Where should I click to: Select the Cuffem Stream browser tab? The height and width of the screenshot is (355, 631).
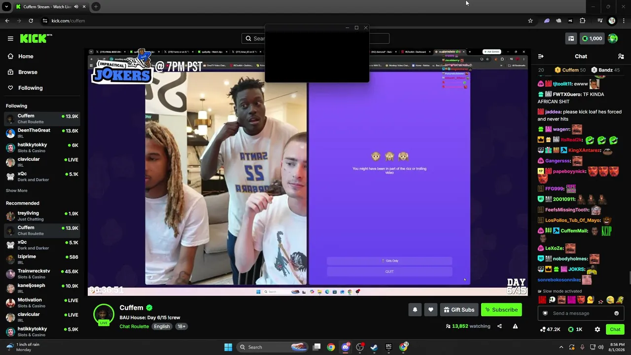[x=51, y=6]
